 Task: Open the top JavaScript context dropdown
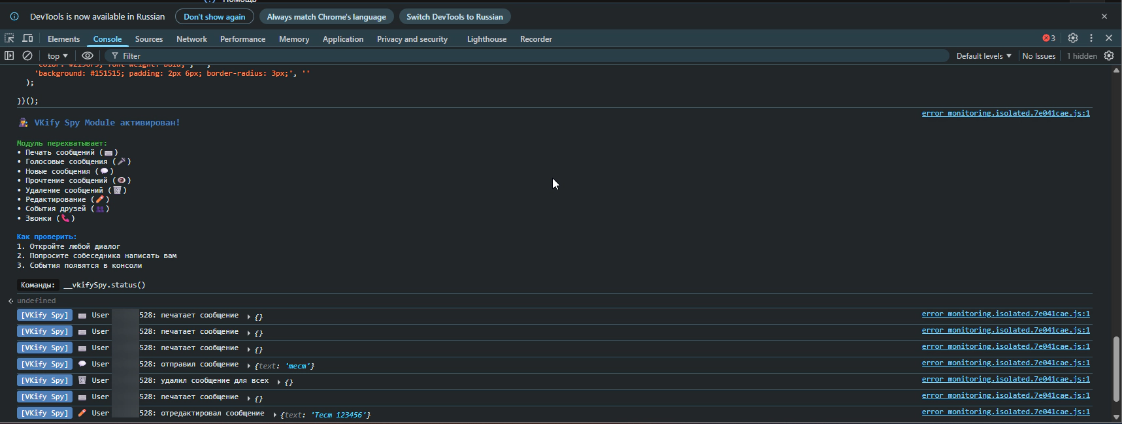pyautogui.click(x=58, y=56)
